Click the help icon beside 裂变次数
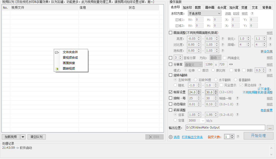The image size is (276, 159). click(238, 137)
